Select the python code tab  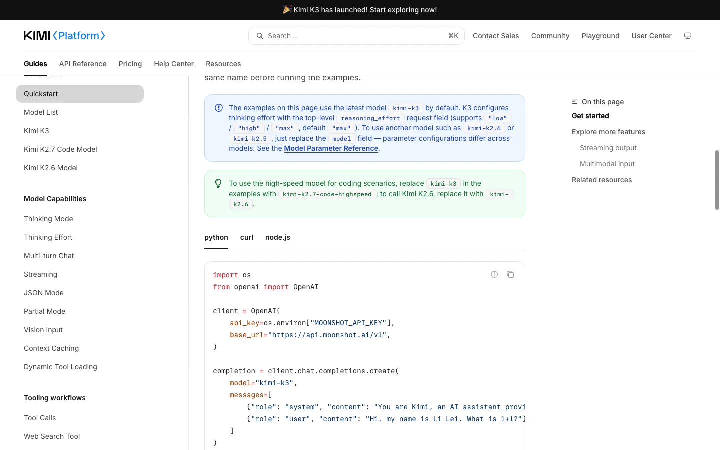pos(216,237)
